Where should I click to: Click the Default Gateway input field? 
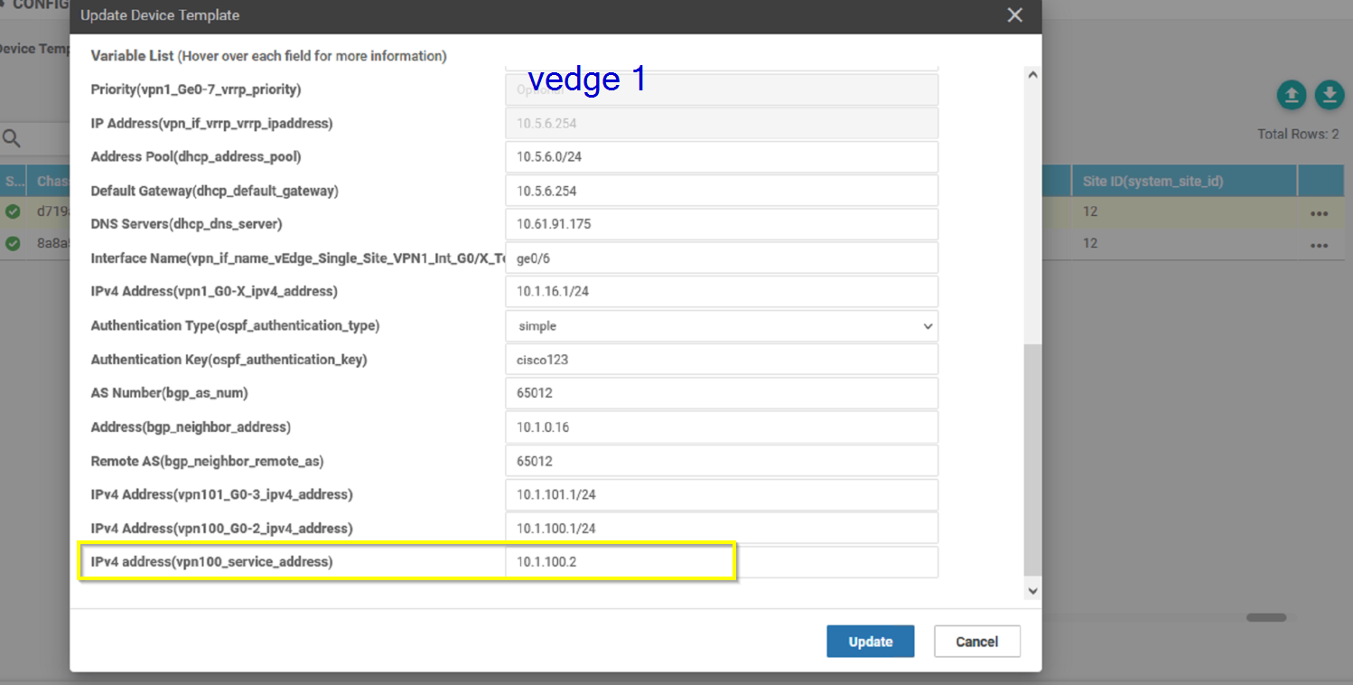pyautogui.click(x=722, y=191)
